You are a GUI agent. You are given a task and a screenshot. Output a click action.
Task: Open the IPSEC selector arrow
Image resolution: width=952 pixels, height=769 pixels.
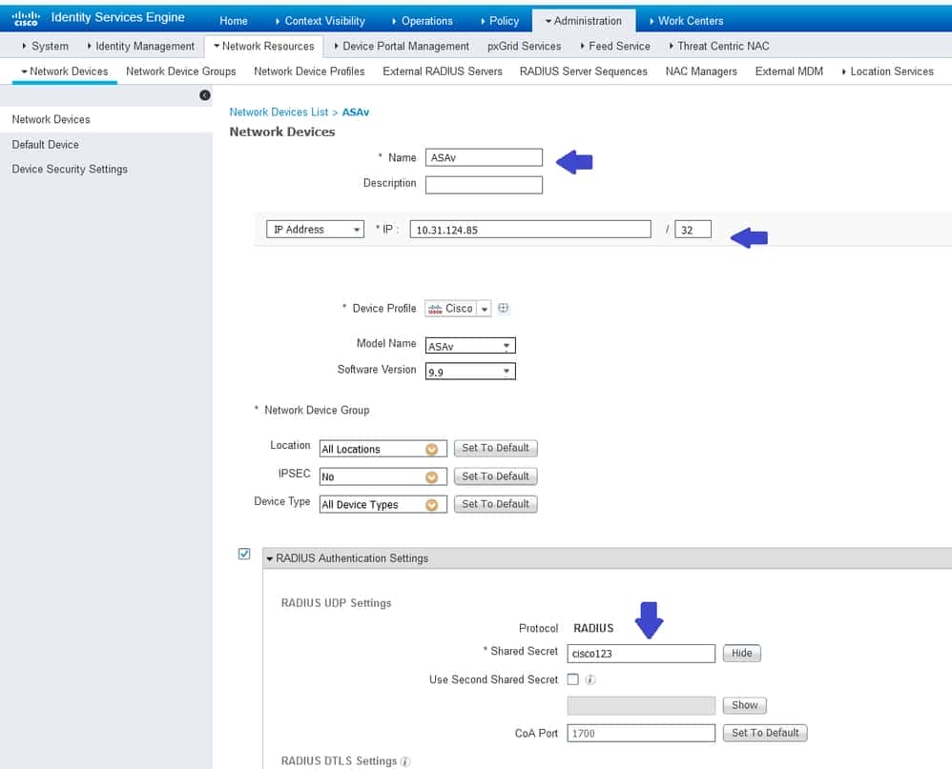click(432, 477)
